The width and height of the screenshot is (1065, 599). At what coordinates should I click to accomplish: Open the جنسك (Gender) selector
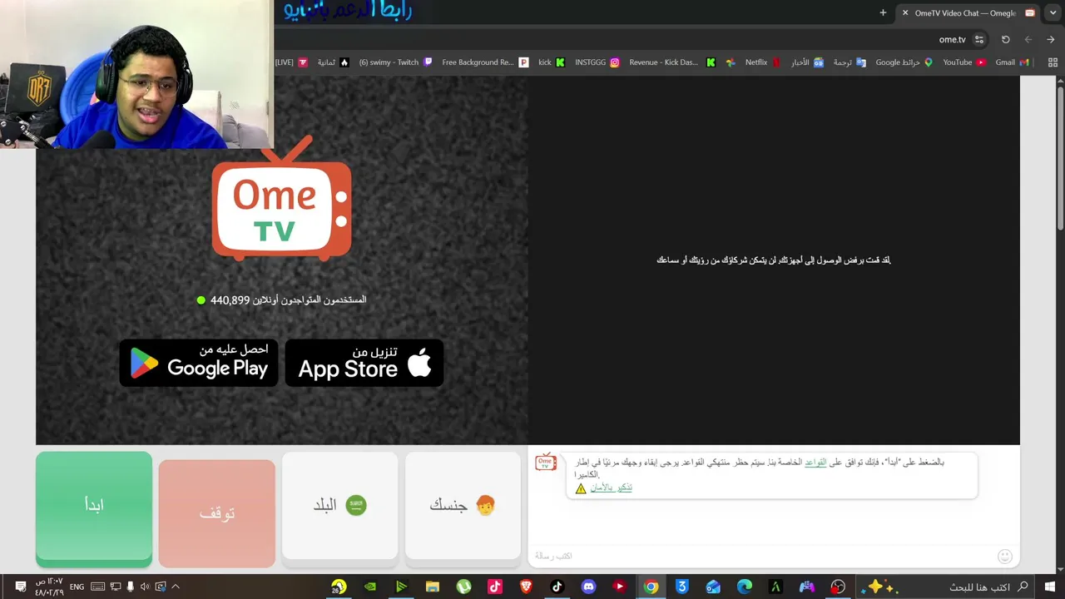(x=463, y=506)
